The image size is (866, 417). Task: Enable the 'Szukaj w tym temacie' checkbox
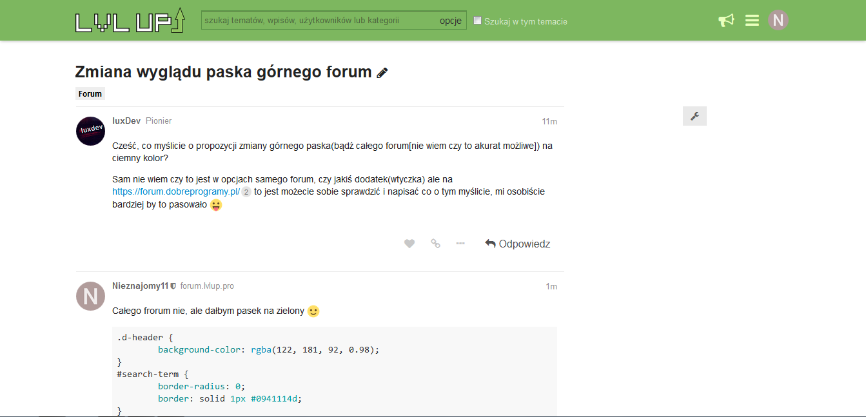(478, 21)
